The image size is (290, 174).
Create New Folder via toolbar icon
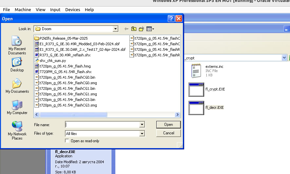(x=142, y=29)
